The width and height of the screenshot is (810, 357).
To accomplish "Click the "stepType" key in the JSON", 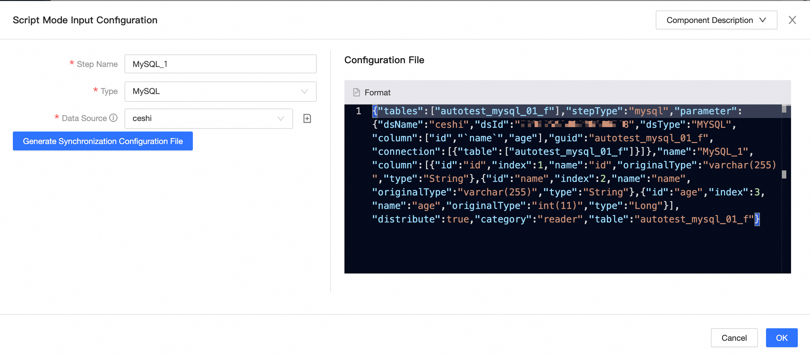I will pyautogui.click(x=594, y=111).
